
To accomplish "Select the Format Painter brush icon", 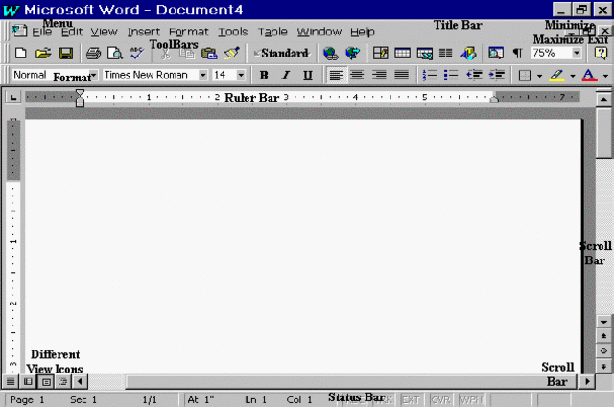I will click(x=232, y=53).
